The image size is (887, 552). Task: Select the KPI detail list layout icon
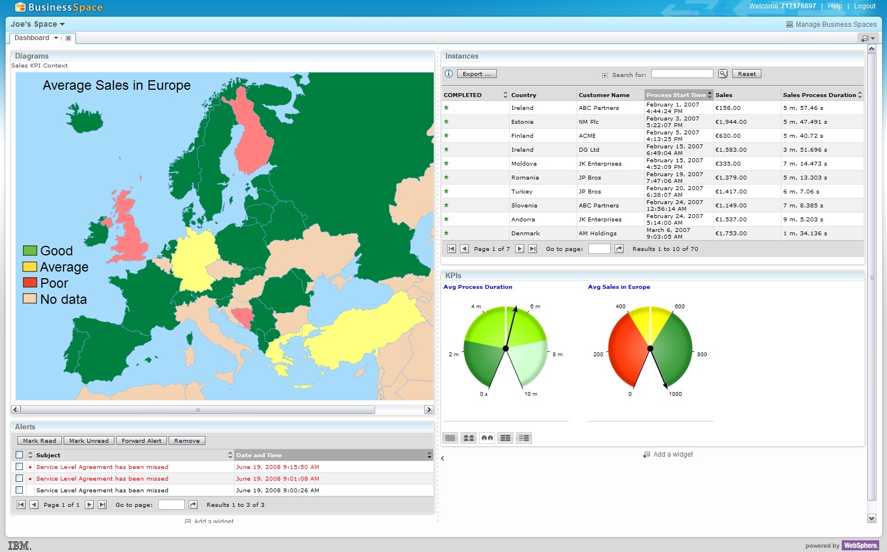[524, 438]
